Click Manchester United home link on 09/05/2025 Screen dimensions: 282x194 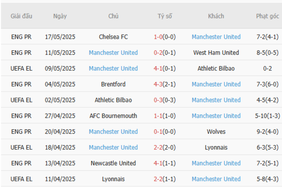(x=113, y=69)
